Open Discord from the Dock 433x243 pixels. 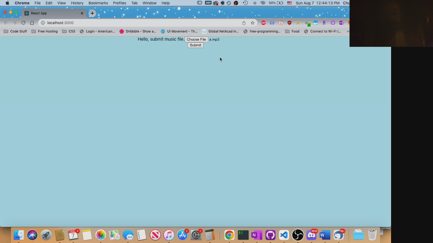311,235
